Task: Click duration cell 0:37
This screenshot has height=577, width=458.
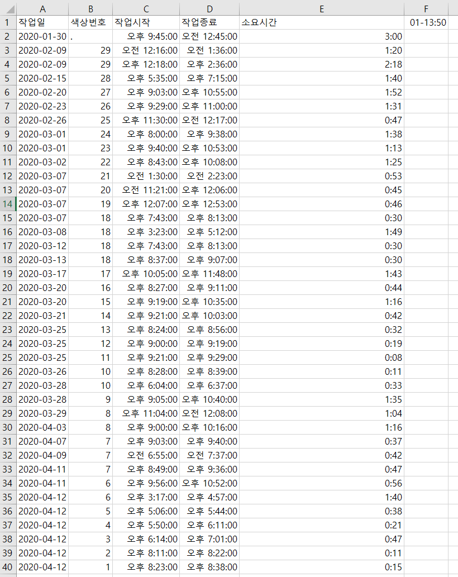Action: pos(322,442)
